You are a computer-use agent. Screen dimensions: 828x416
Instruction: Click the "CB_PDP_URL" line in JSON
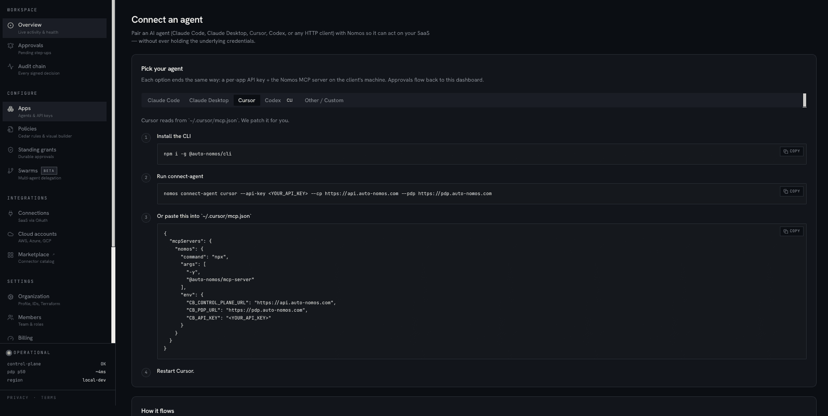pyautogui.click(x=247, y=310)
